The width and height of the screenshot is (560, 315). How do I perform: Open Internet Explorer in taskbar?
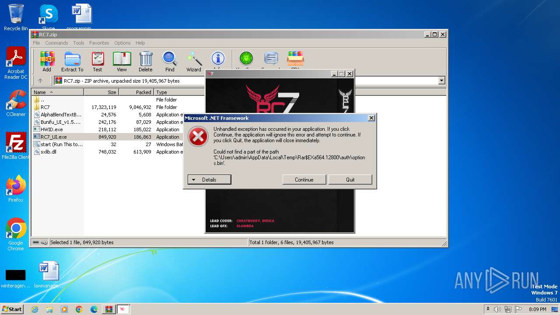[x=35, y=309]
